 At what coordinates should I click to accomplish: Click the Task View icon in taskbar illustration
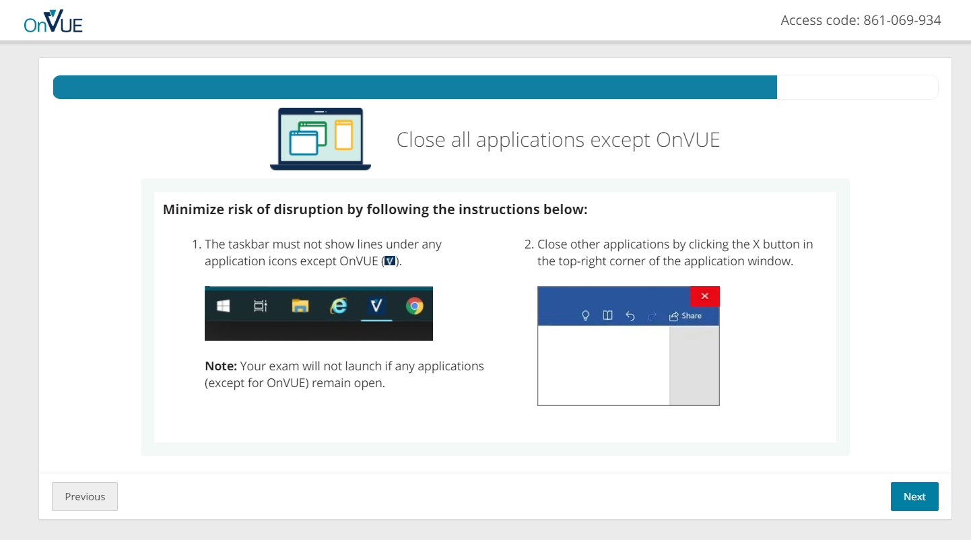(x=261, y=306)
